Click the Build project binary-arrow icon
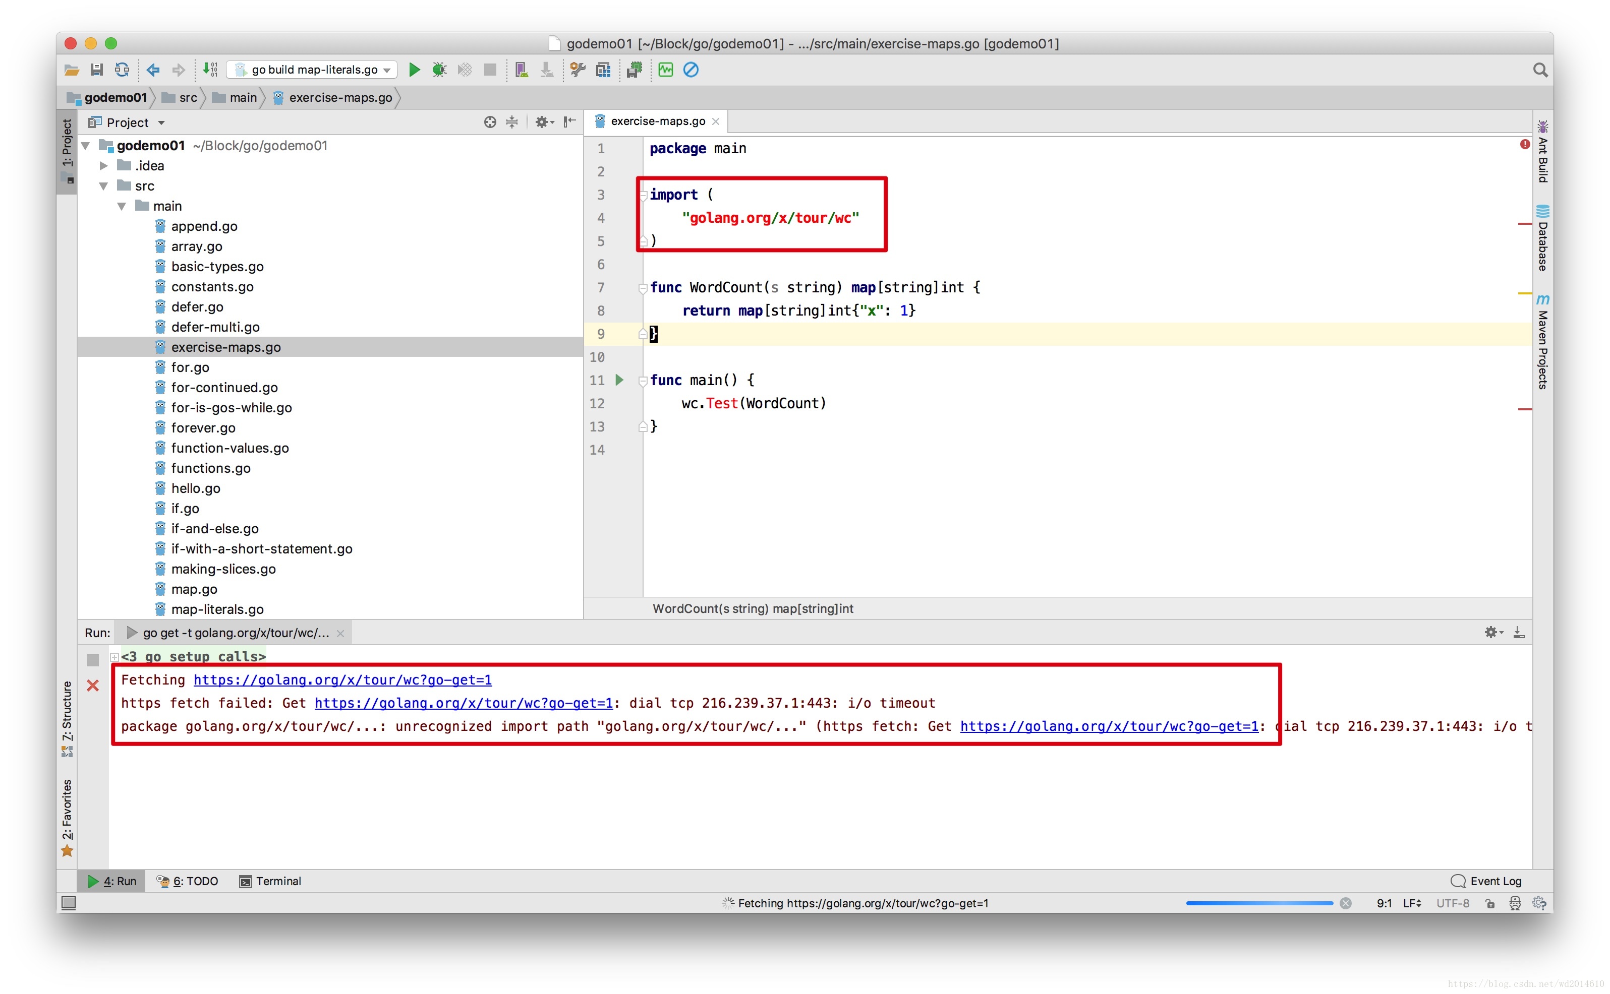This screenshot has width=1610, height=994. click(210, 70)
